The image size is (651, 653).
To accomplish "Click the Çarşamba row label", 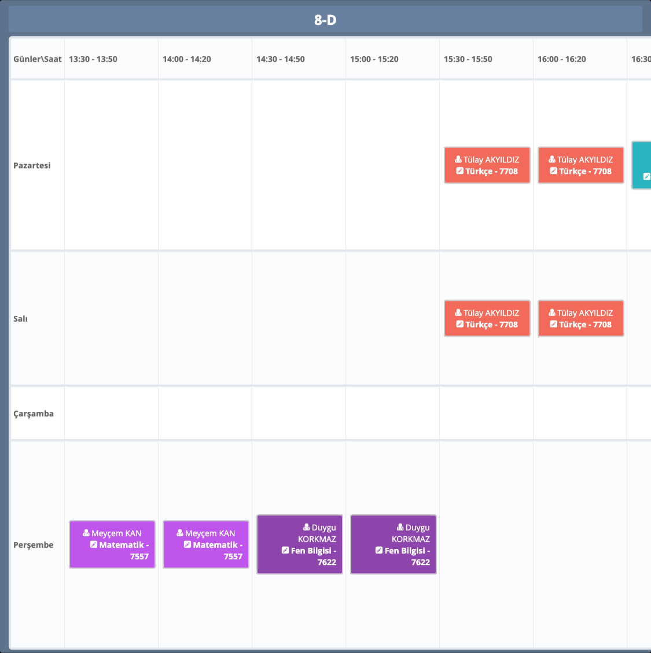I will point(34,414).
